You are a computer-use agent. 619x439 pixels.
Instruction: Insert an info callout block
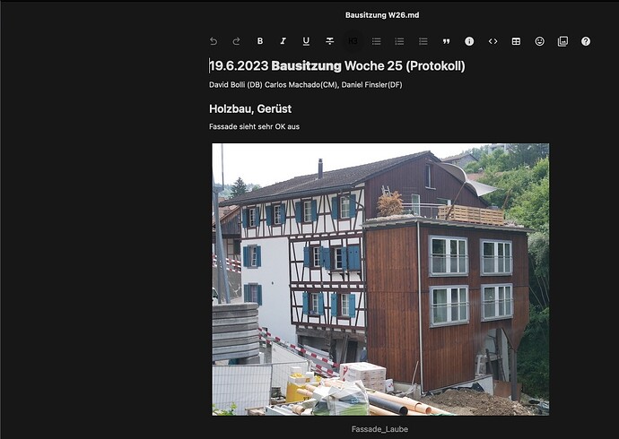pyautogui.click(x=469, y=41)
